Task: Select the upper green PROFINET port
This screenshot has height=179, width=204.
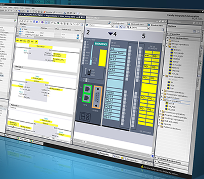Action: click(88, 89)
